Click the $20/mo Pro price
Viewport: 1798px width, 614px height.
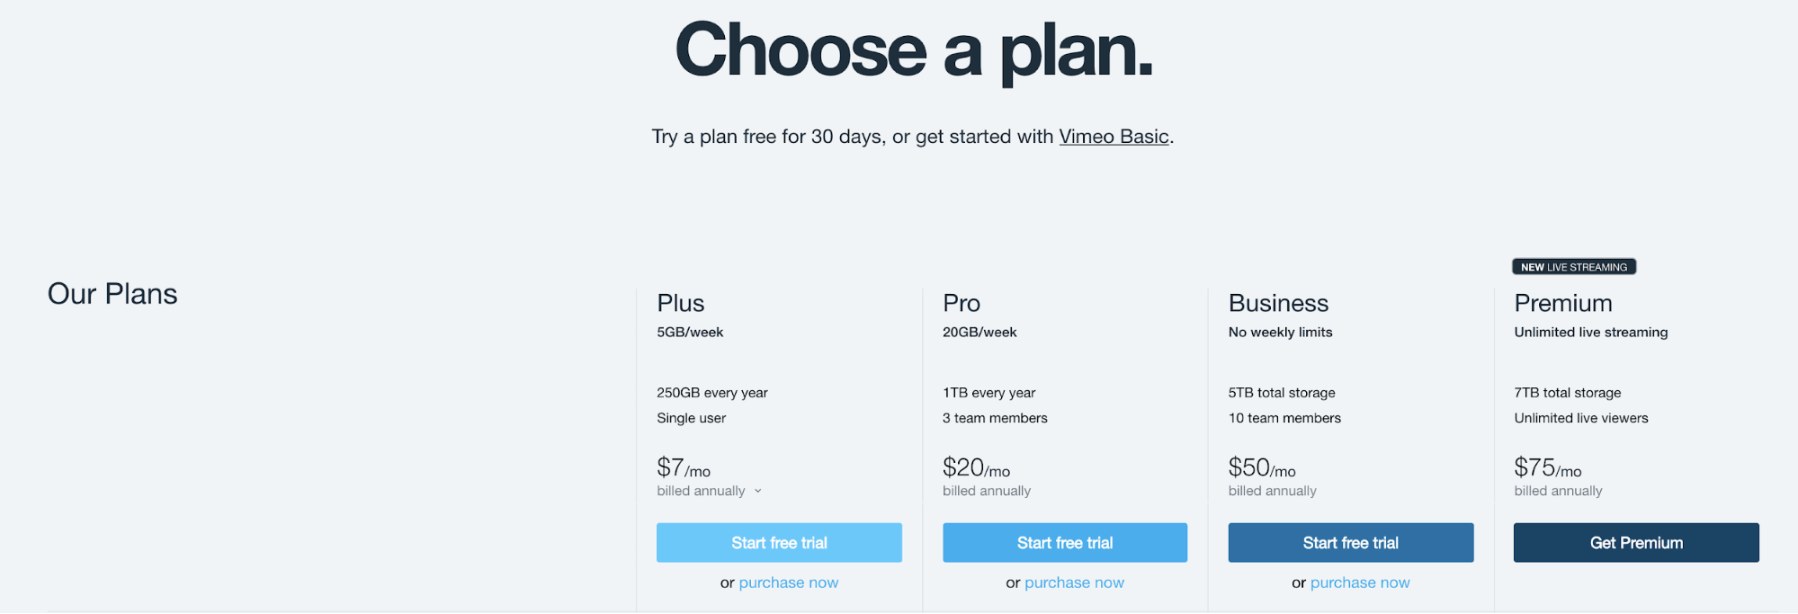pyautogui.click(x=976, y=467)
